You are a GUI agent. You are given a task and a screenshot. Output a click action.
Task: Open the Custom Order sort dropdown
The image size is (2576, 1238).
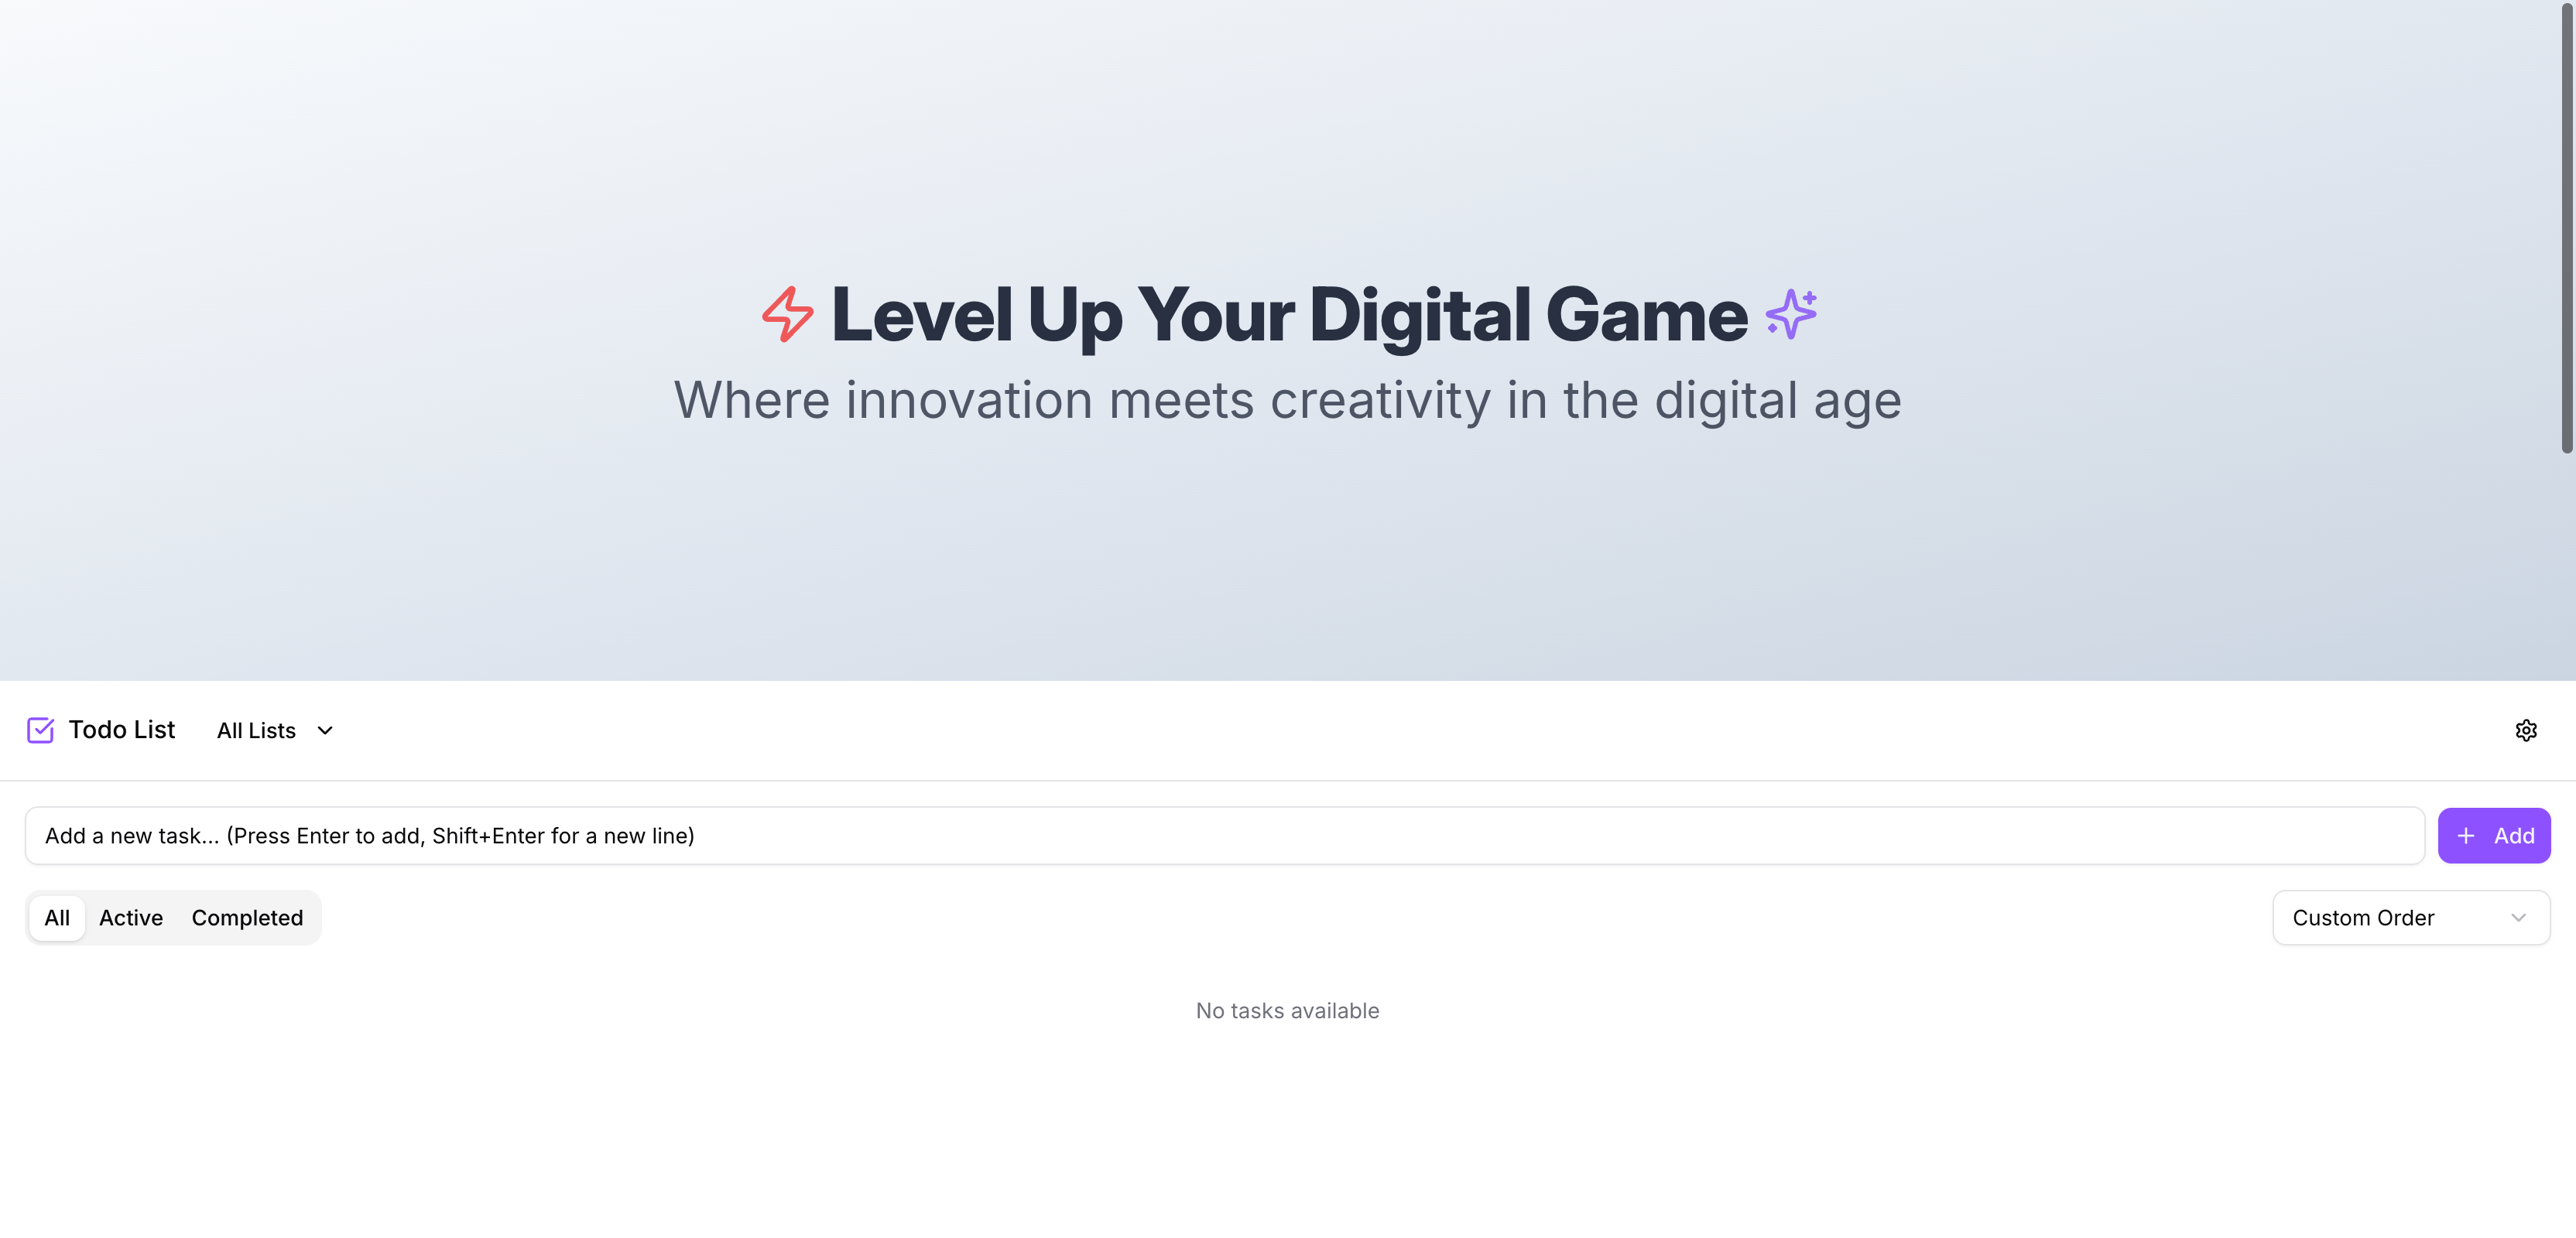pos(2411,918)
